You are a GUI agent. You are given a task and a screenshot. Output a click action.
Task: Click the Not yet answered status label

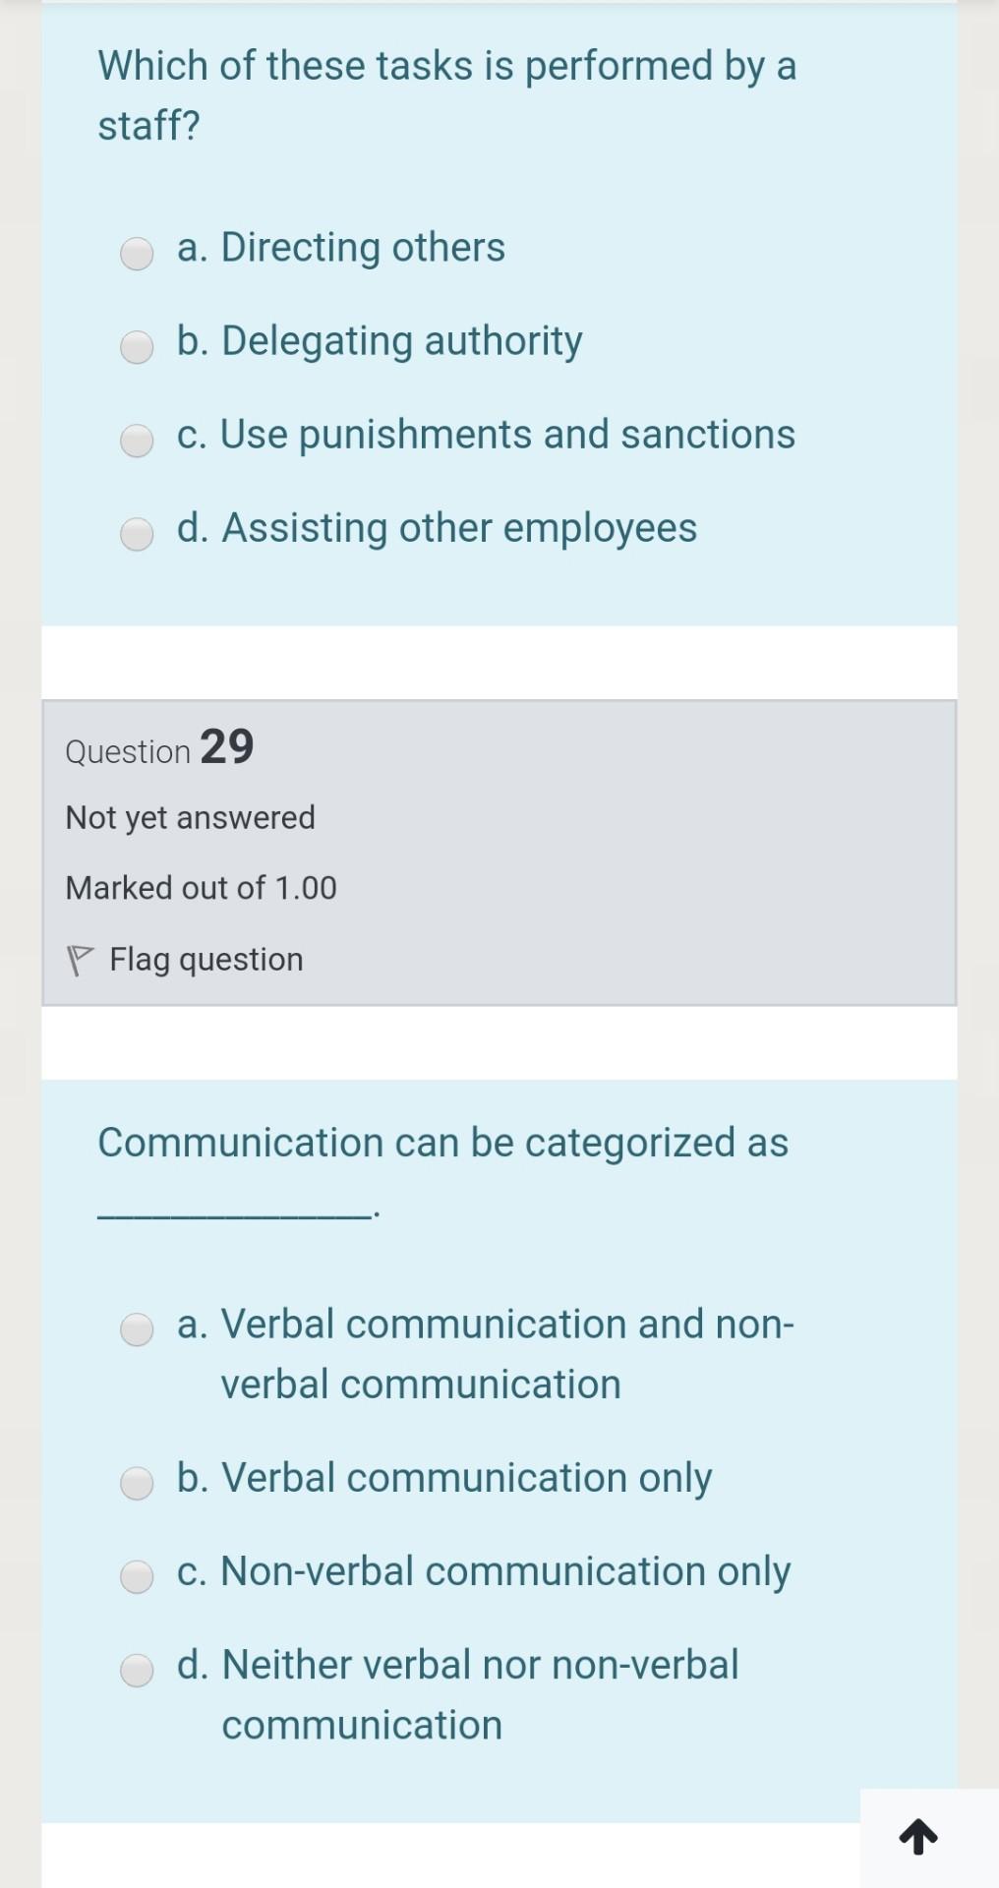(x=190, y=817)
